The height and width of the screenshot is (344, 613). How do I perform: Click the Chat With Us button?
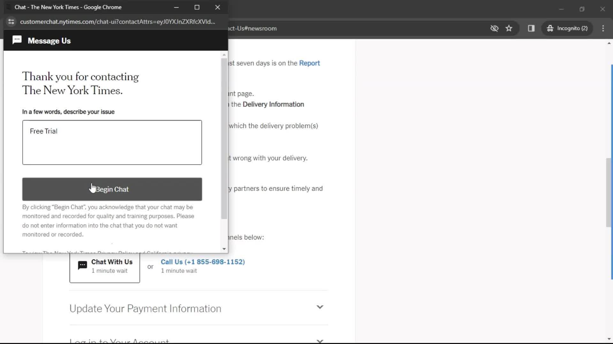(105, 266)
